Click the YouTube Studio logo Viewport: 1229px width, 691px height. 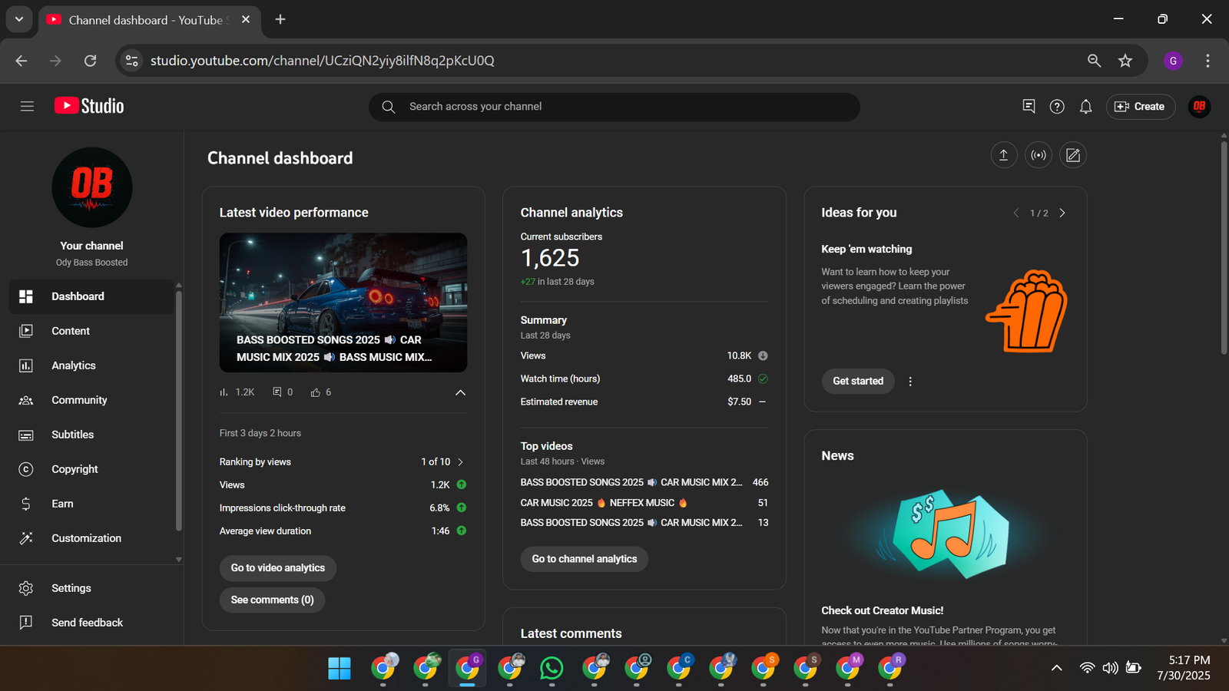pos(89,106)
